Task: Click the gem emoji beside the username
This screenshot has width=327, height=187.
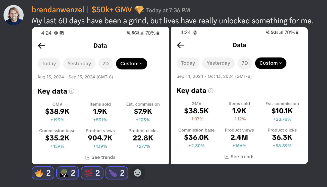Action: tap(139, 10)
